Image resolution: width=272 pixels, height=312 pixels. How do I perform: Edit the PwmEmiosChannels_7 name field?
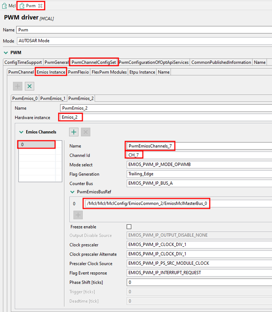pyautogui.click(x=199, y=146)
